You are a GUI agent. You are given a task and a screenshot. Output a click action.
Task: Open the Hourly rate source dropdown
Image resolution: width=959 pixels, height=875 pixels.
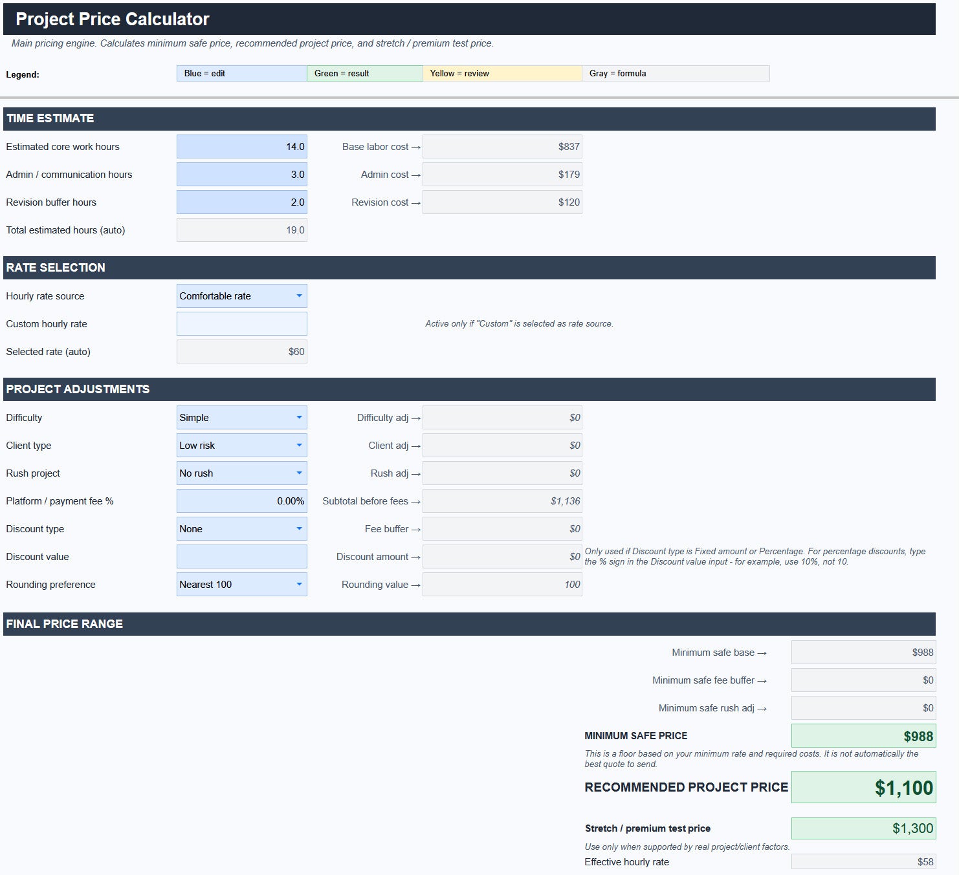[x=241, y=296]
